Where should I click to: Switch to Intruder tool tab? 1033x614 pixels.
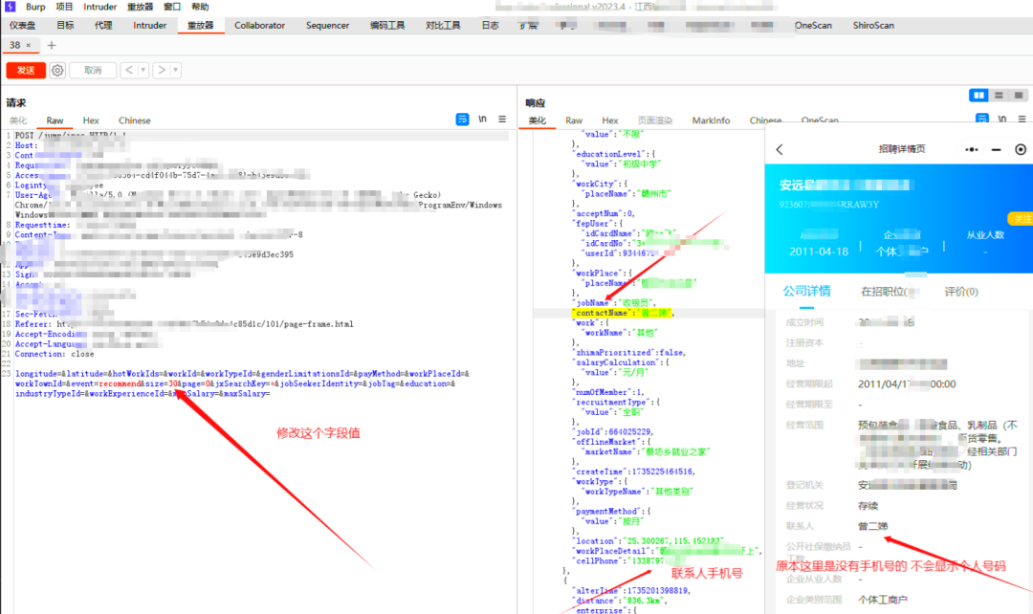click(x=150, y=26)
